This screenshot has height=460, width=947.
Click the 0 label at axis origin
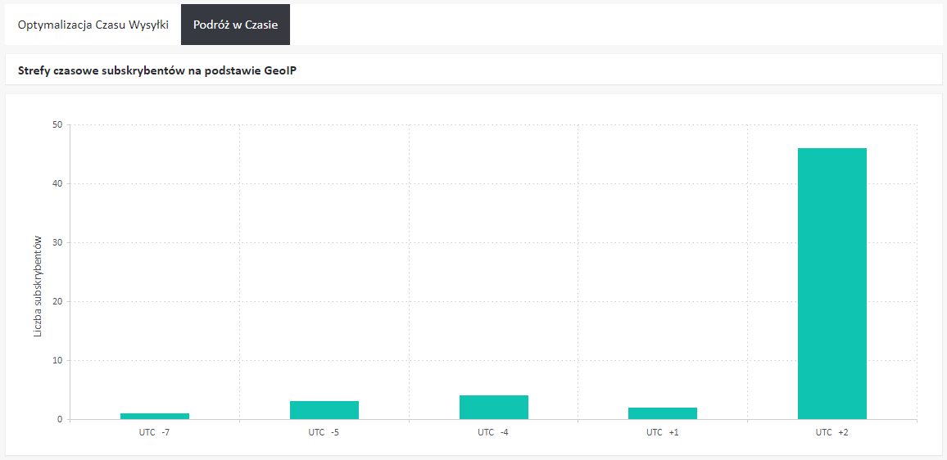click(x=59, y=420)
